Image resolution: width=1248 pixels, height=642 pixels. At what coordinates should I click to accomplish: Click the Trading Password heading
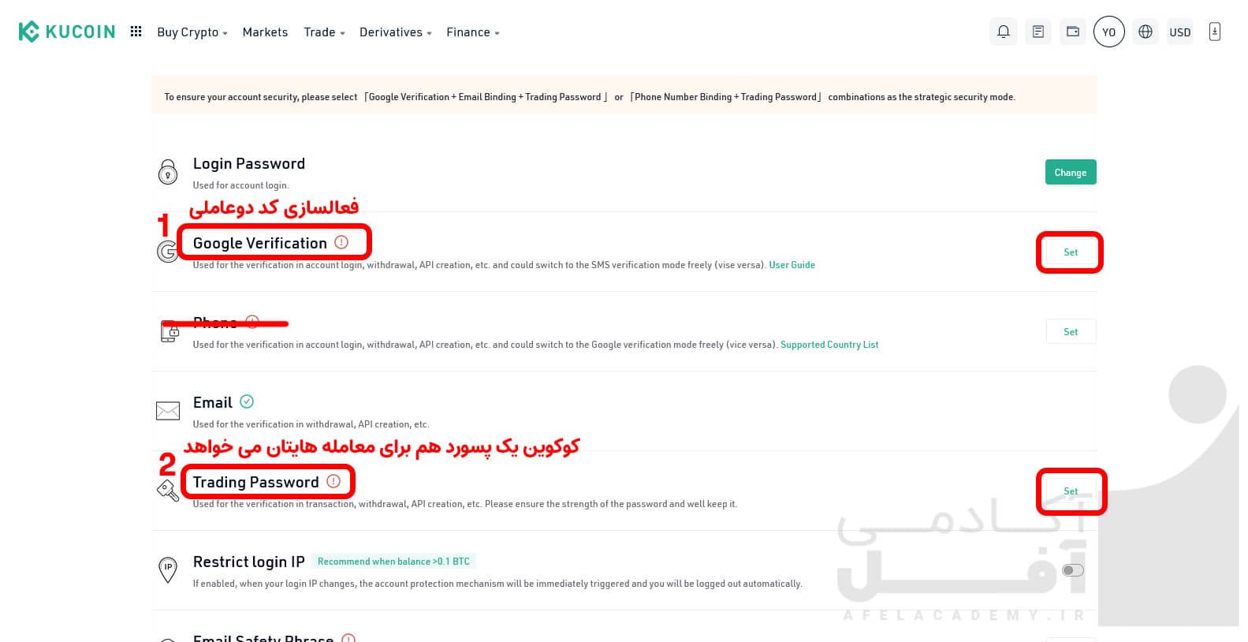tap(256, 482)
